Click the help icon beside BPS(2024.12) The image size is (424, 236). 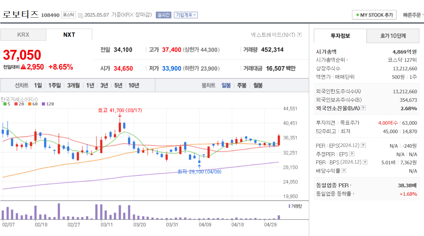point(365,162)
